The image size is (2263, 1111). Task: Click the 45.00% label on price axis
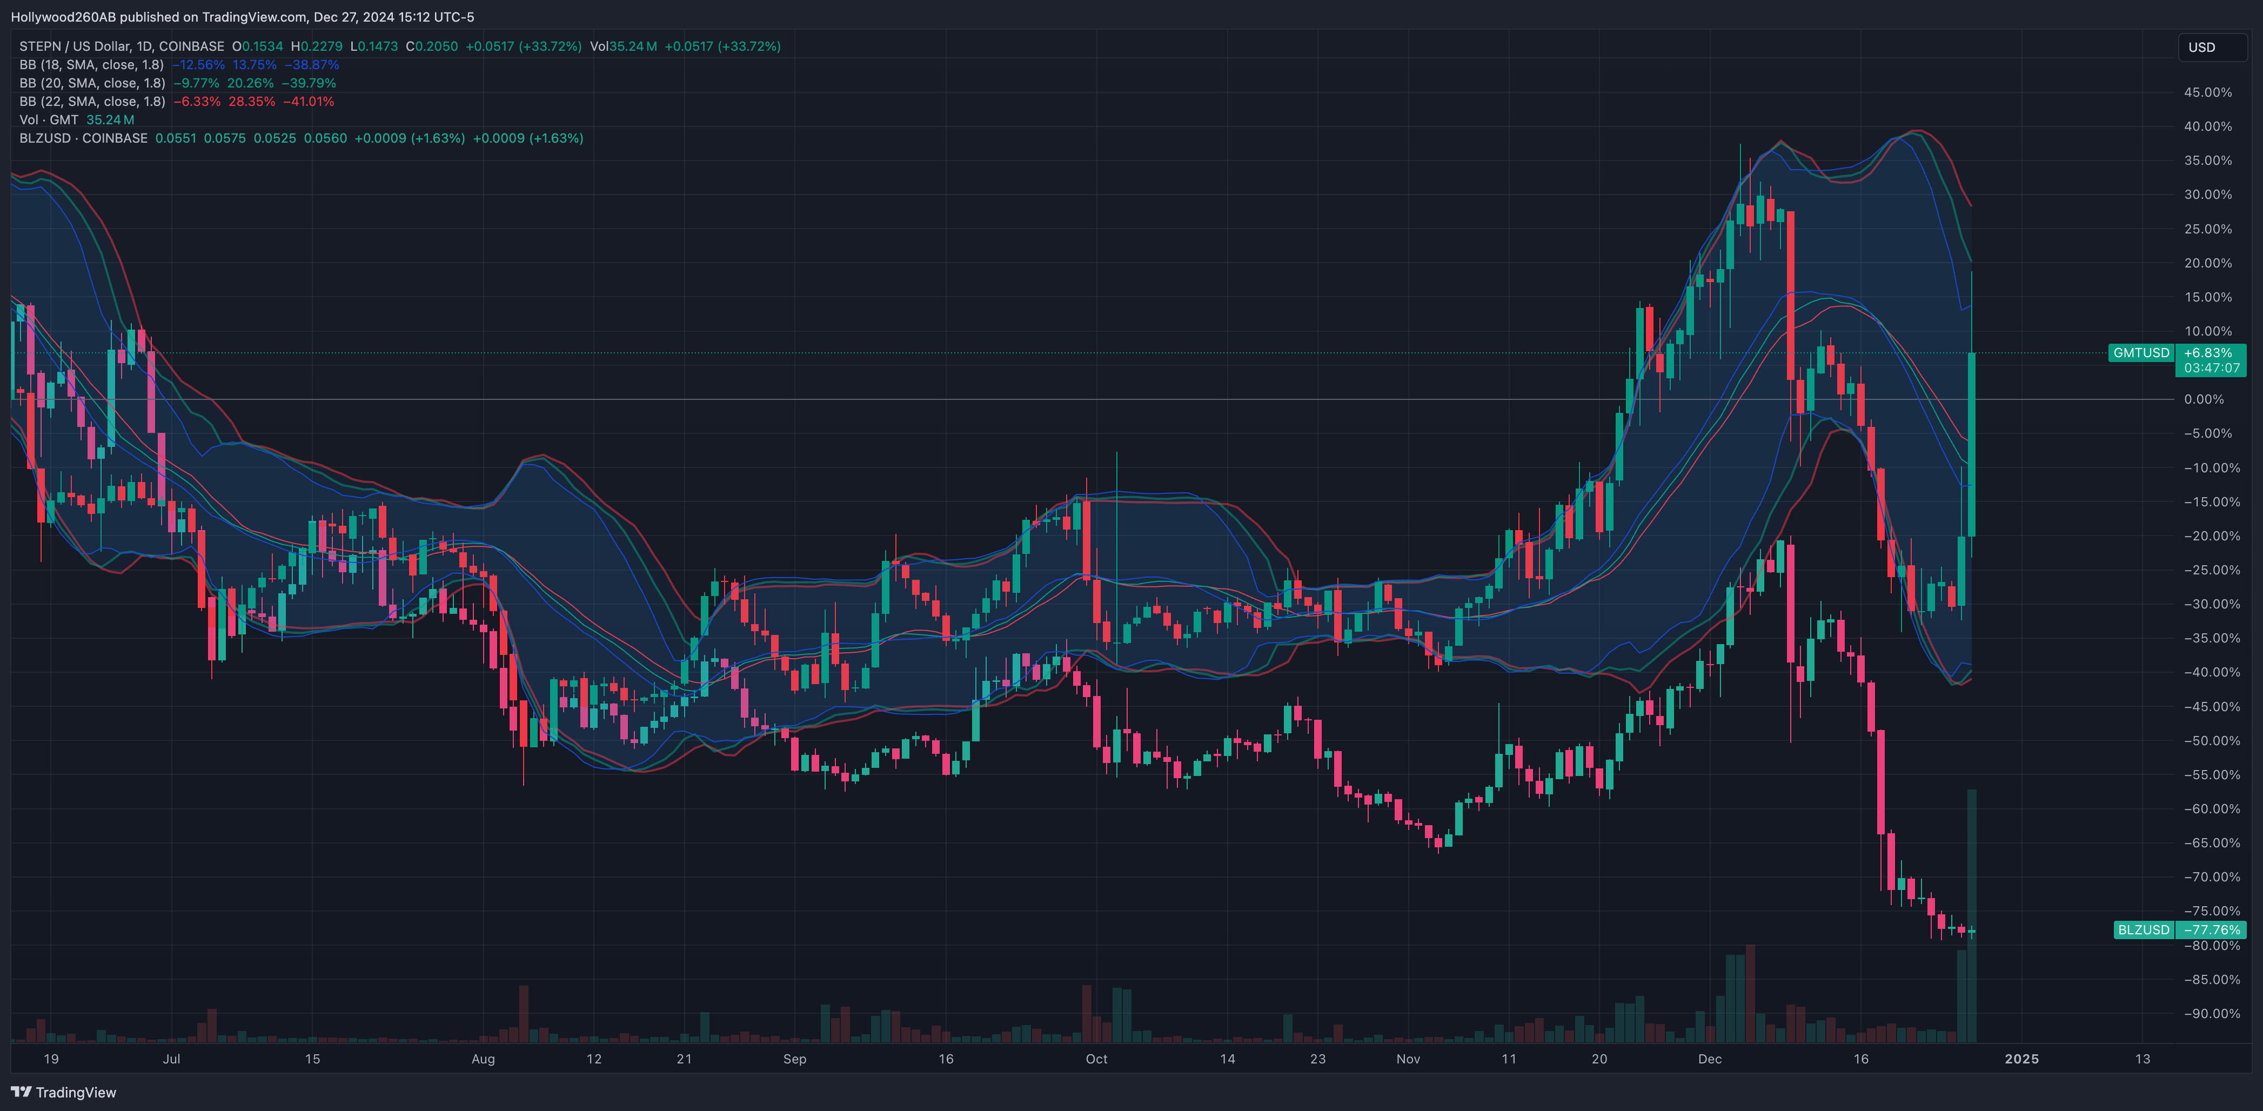click(x=2208, y=92)
